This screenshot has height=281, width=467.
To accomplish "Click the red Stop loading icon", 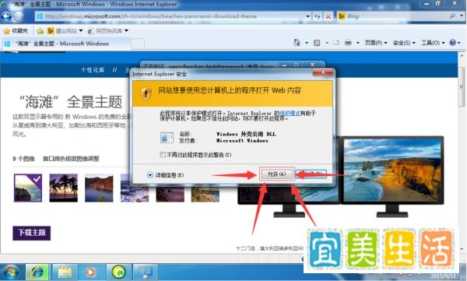I will pyautogui.click(x=328, y=16).
